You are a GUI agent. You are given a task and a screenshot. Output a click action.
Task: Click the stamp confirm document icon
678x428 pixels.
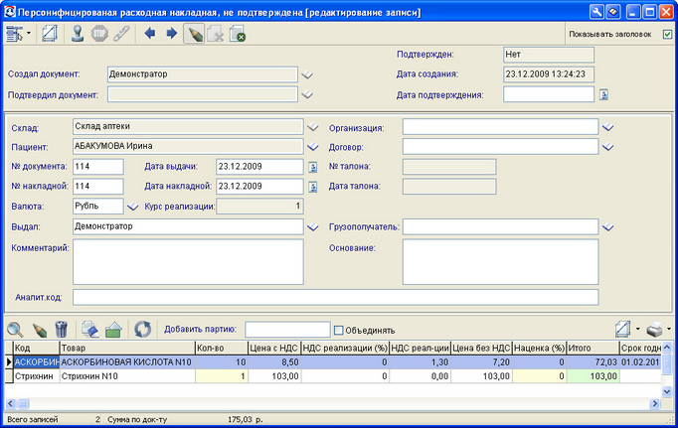pyautogui.click(x=78, y=34)
